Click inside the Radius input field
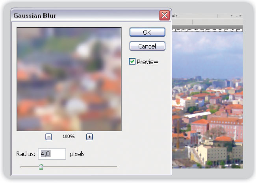Viewport: 256px width, 183px height. click(x=52, y=153)
